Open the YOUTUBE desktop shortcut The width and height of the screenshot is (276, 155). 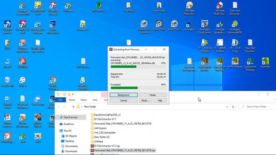tap(22, 63)
